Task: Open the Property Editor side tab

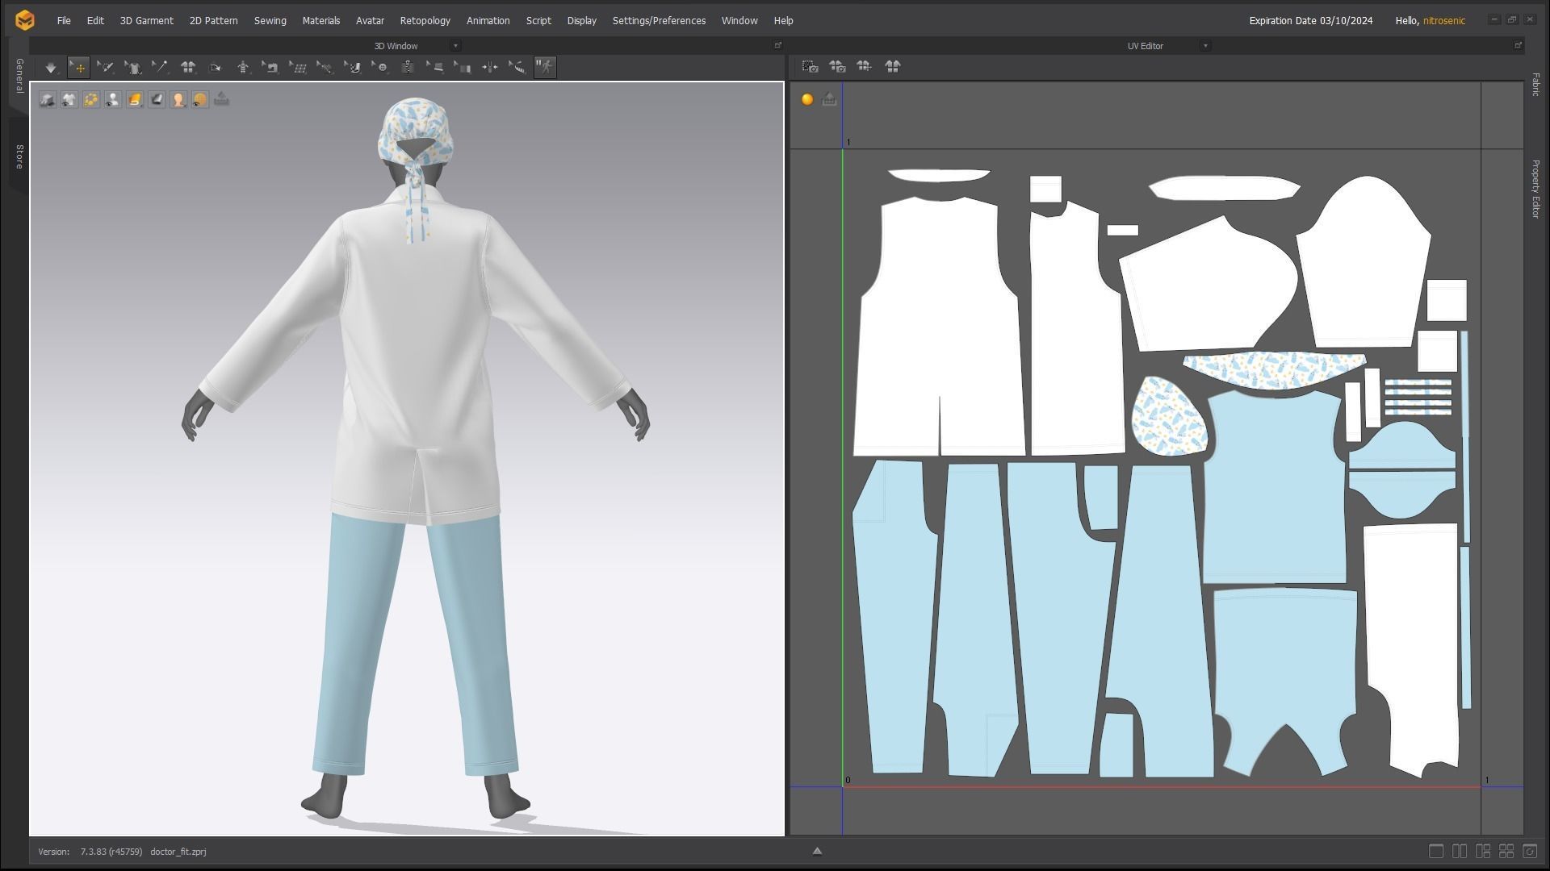Action: (1535, 189)
